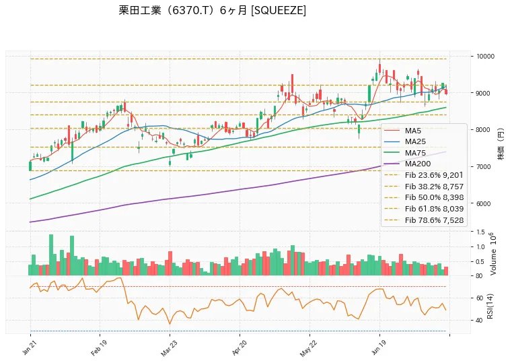Click the May 22 date axis label
Viewport: 510px width, 363px height.
coord(307,348)
